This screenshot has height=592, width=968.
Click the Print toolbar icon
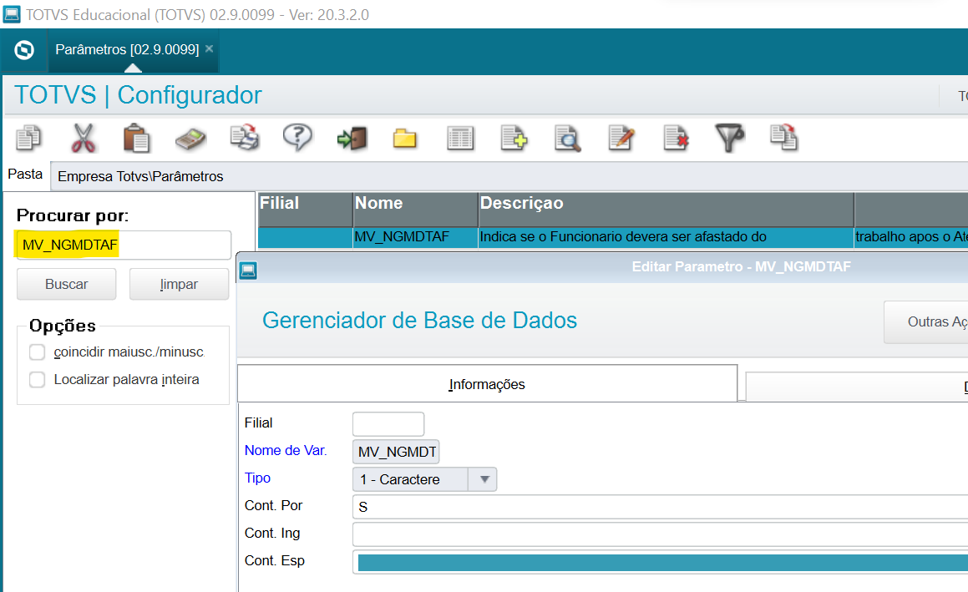245,137
